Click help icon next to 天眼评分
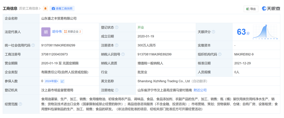284x118 pixels. [x=213, y=32]
